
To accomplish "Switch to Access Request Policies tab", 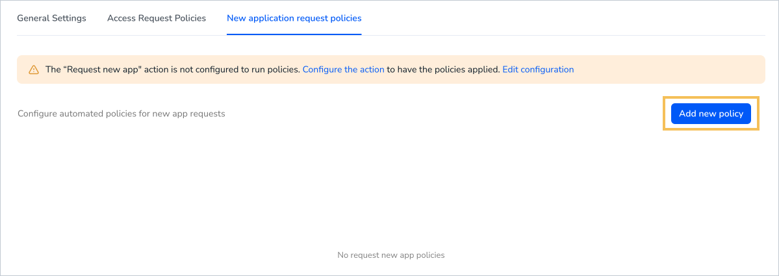I will coord(157,18).
